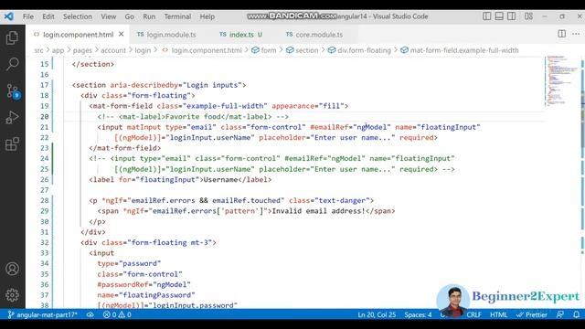Open the Selection menu
The width and height of the screenshot is (585, 329).
(x=78, y=16)
